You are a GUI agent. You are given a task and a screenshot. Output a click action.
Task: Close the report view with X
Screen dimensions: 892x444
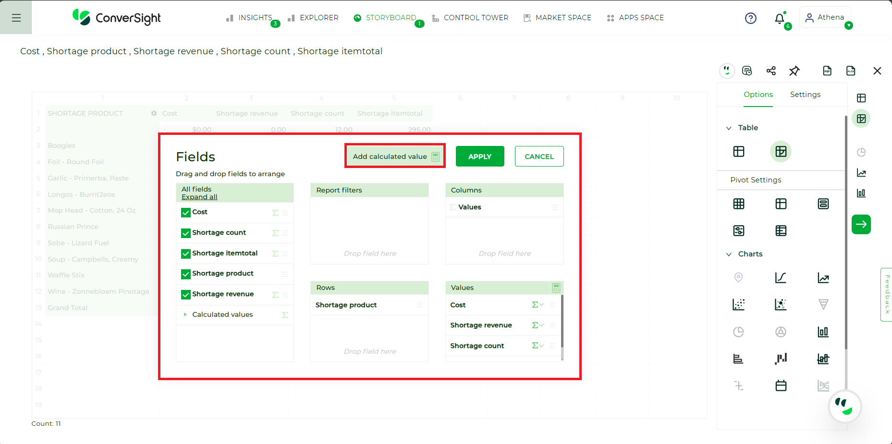(877, 71)
